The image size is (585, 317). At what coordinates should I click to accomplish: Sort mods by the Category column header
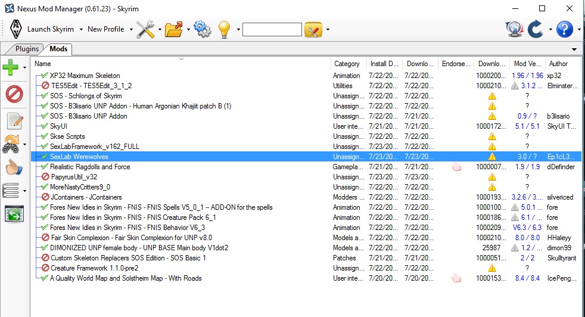(347, 64)
